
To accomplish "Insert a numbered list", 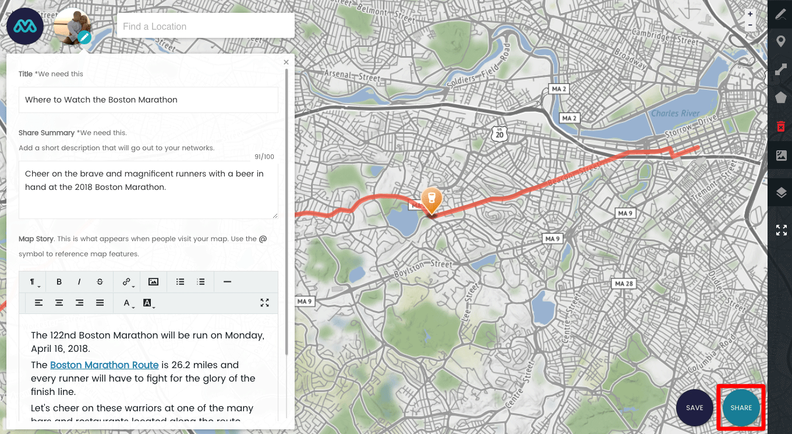I will point(201,282).
